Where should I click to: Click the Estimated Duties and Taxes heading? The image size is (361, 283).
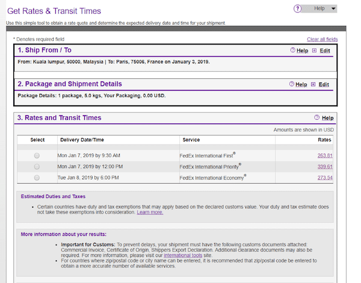pyautogui.click(x=53, y=196)
